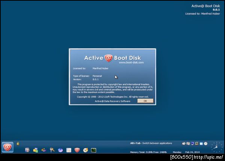Launch the purple disk tool icon
This screenshot has height=161, width=225.
pyautogui.click(x=44, y=150)
